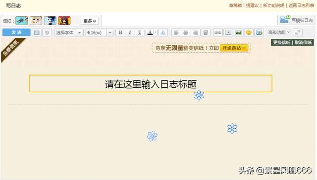Insert video with the play icon
Screen dimensions: 317x180
pyautogui.click(x=228, y=33)
